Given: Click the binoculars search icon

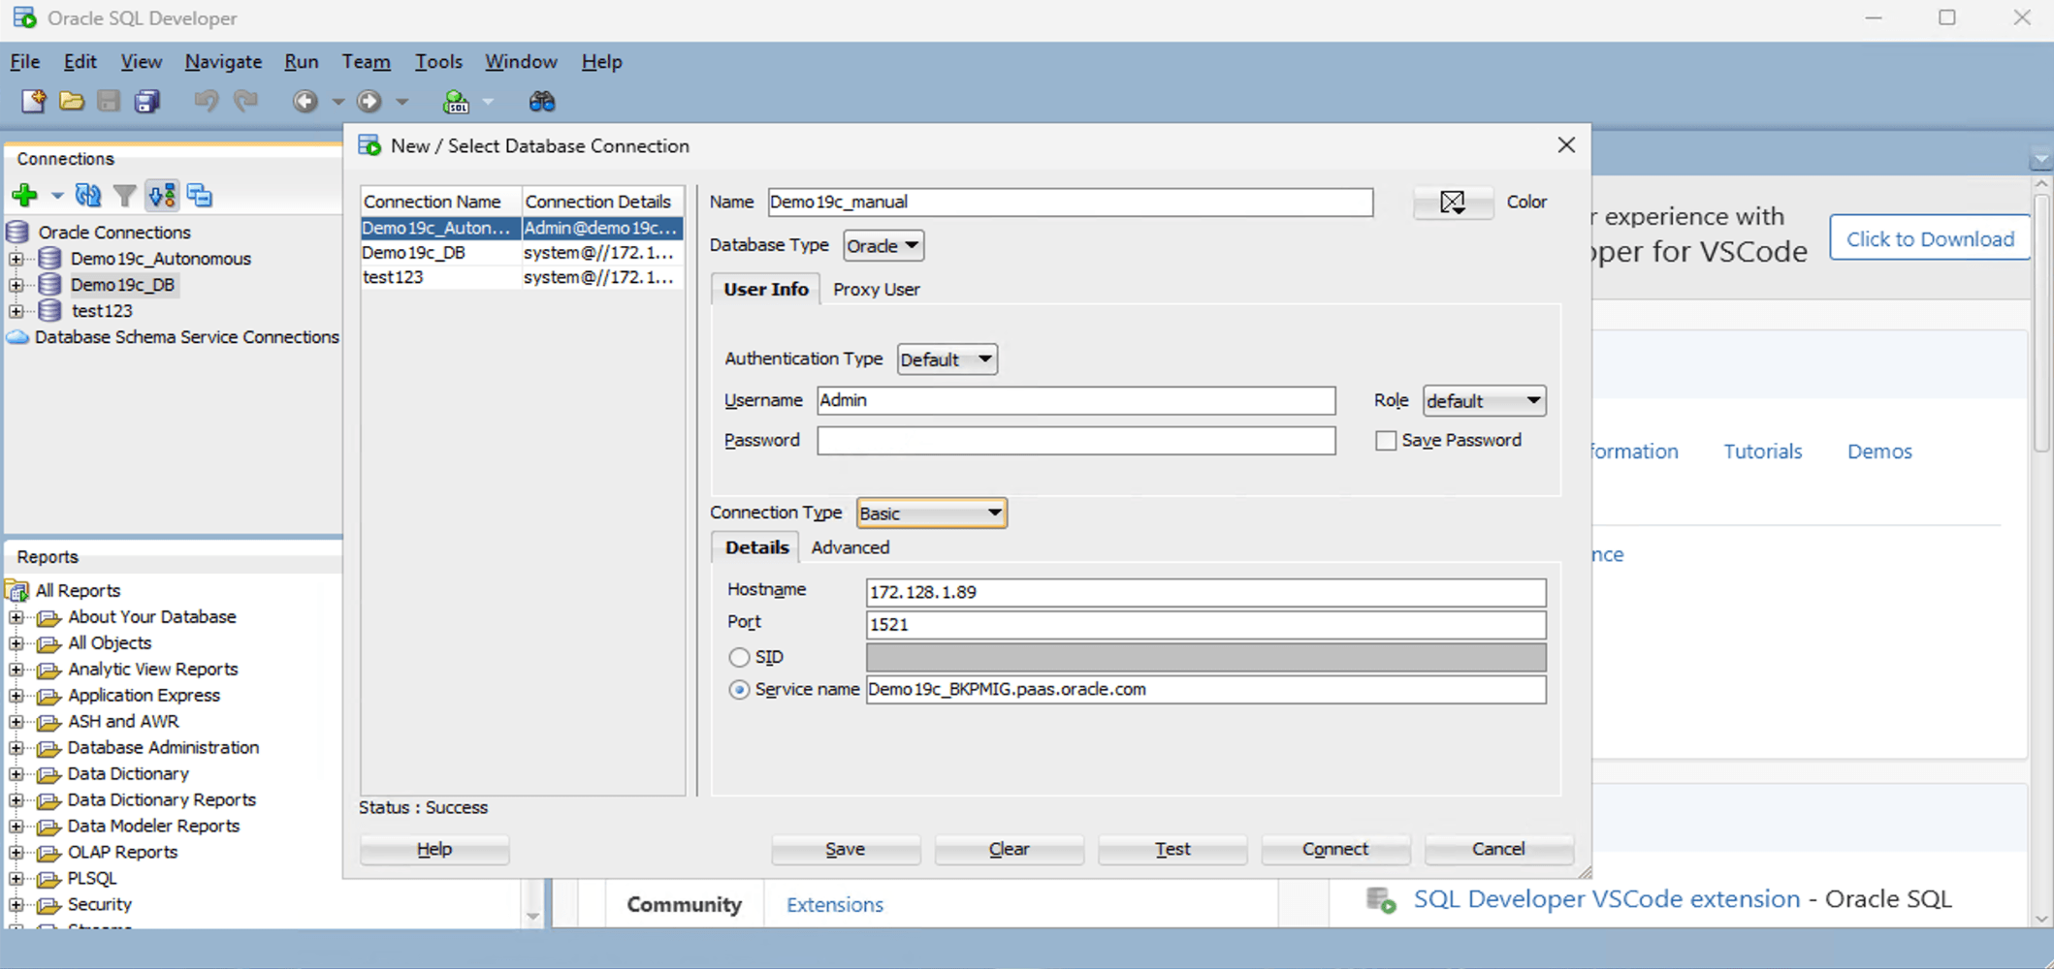Looking at the screenshot, I should tap(542, 101).
